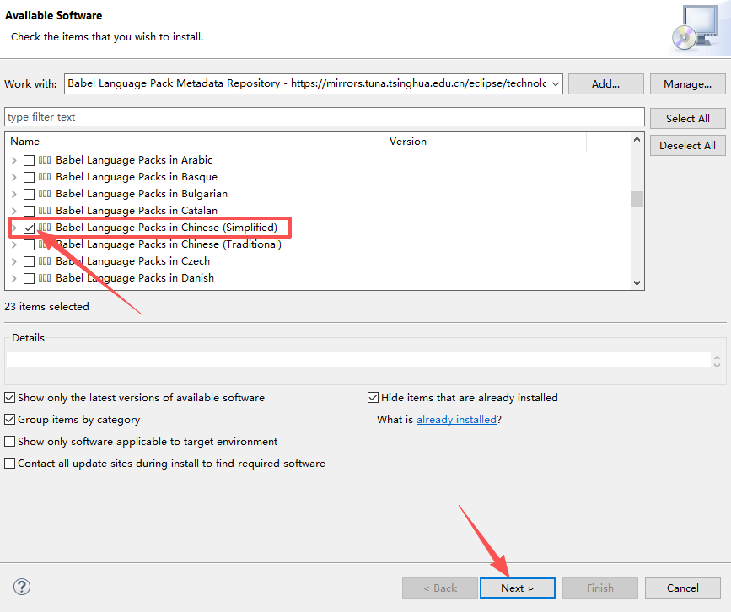
Task: Check Babel Language Packs in Danish
Action: pyautogui.click(x=29, y=278)
